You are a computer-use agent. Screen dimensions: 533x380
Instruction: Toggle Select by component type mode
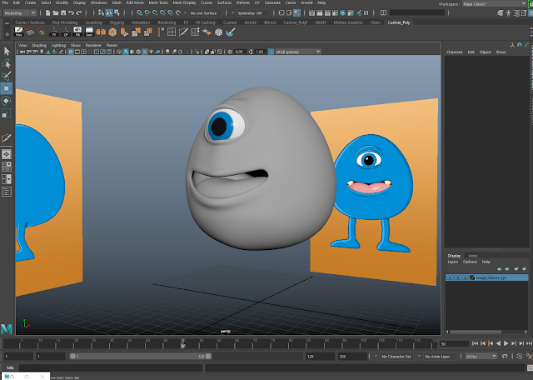(117, 13)
